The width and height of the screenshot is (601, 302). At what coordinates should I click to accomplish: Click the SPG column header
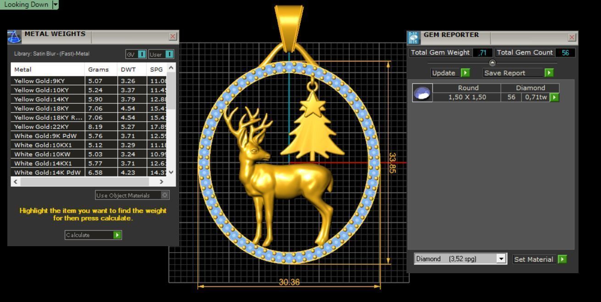[x=157, y=70]
